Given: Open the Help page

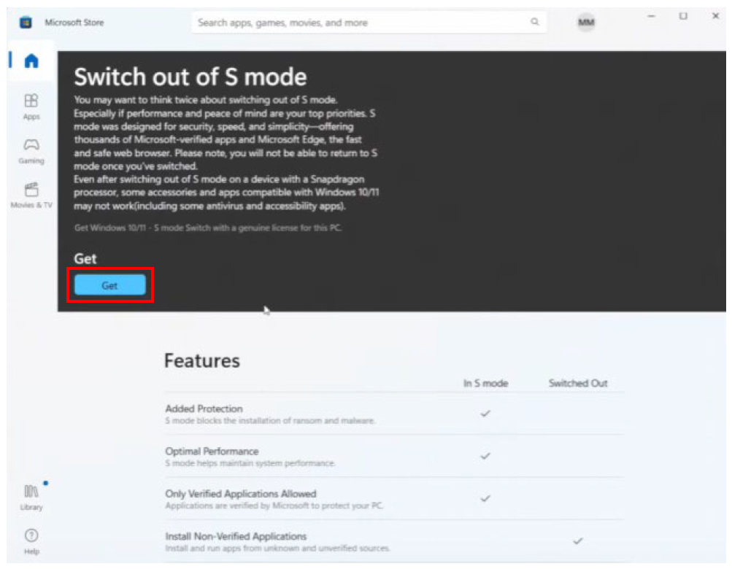Looking at the screenshot, I should click(31, 541).
